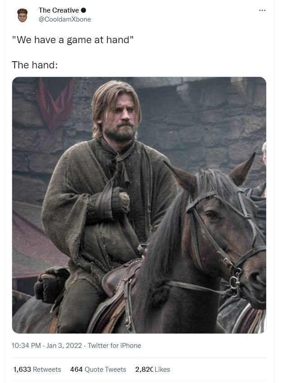This screenshot has height=383, width=281.
Task: Click the Jan 3, 2022 date
Action: (64, 346)
